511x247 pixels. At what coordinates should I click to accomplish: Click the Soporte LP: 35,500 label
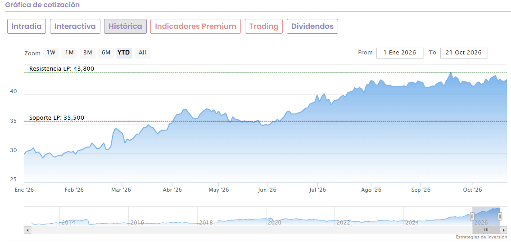click(x=57, y=117)
